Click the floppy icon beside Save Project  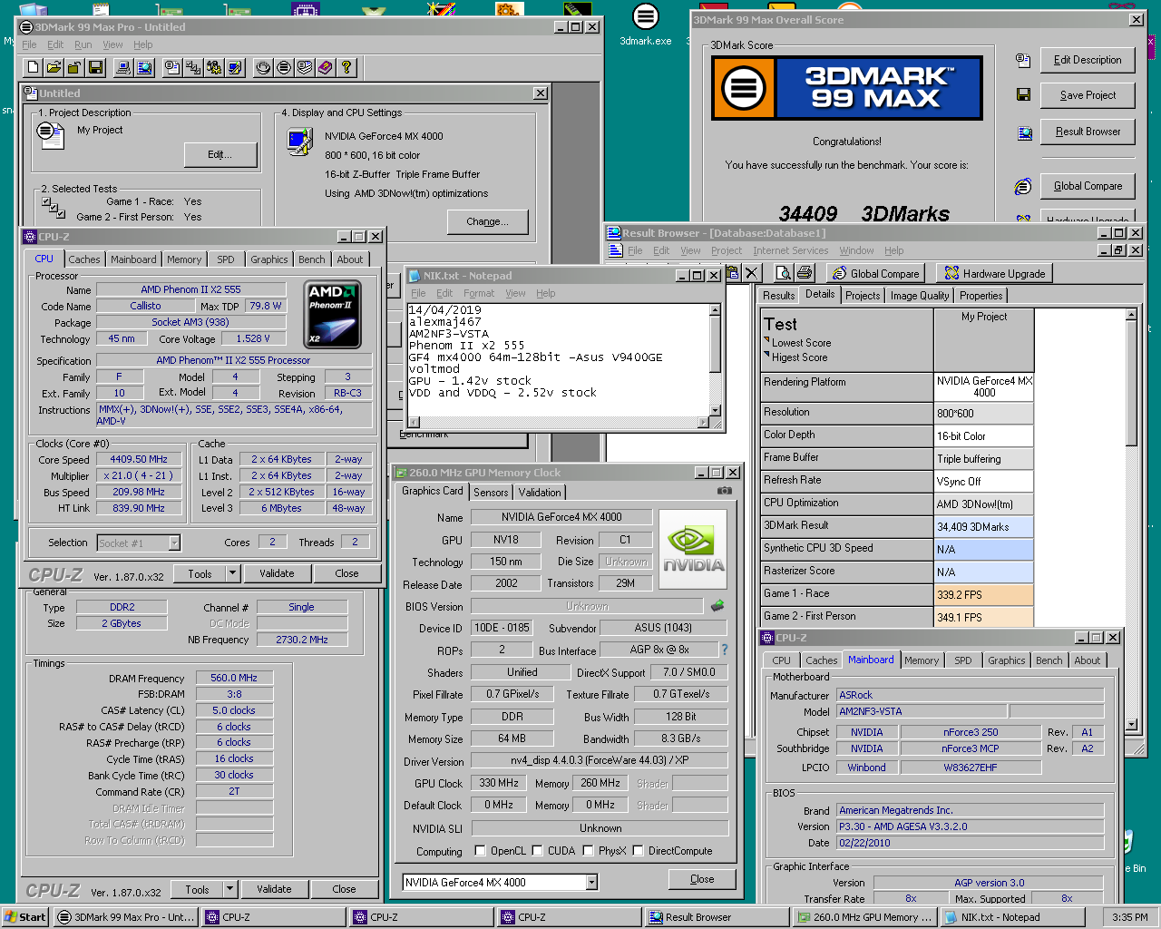[1023, 94]
